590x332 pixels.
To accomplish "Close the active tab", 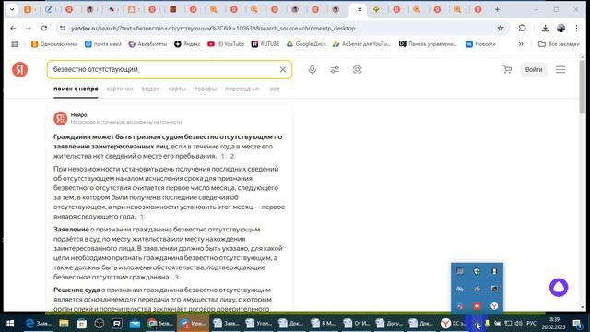I will (x=360, y=10).
